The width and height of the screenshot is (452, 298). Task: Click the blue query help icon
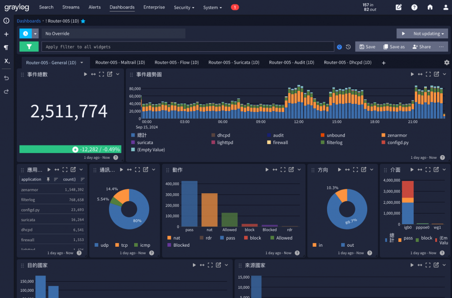point(339,47)
